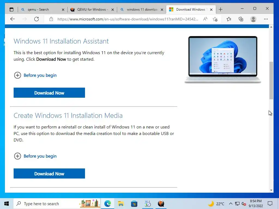279x209 pixels.
Task: Refresh the current page
Action: pos(37,19)
